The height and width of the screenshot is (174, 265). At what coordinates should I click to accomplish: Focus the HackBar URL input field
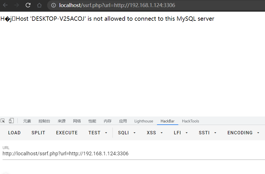[x=134, y=153]
